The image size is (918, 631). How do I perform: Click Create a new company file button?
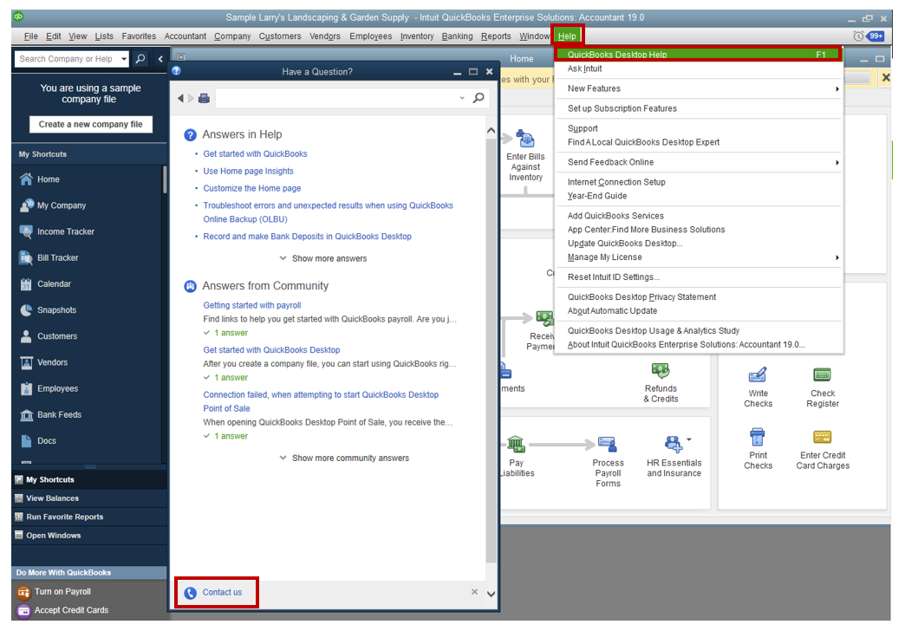click(x=90, y=124)
